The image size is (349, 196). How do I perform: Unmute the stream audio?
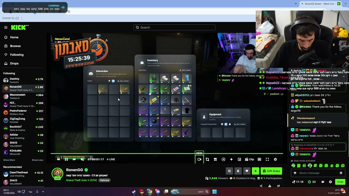[x=82, y=159]
